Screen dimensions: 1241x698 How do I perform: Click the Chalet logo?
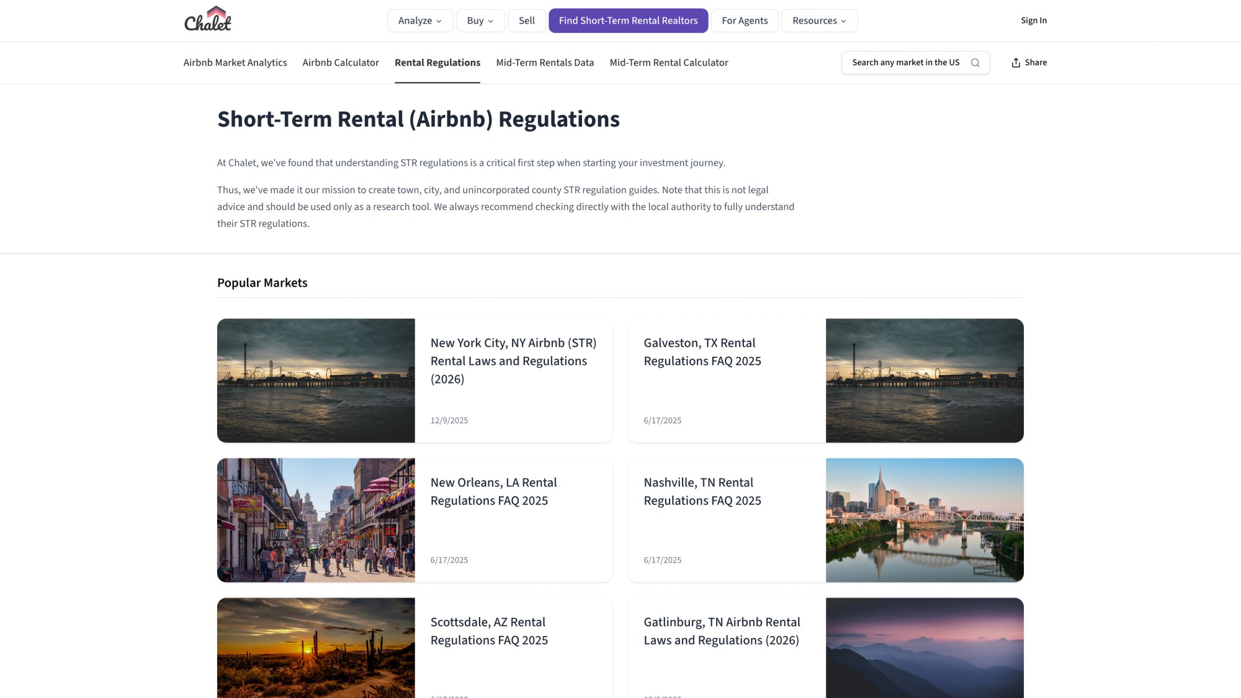point(207,19)
